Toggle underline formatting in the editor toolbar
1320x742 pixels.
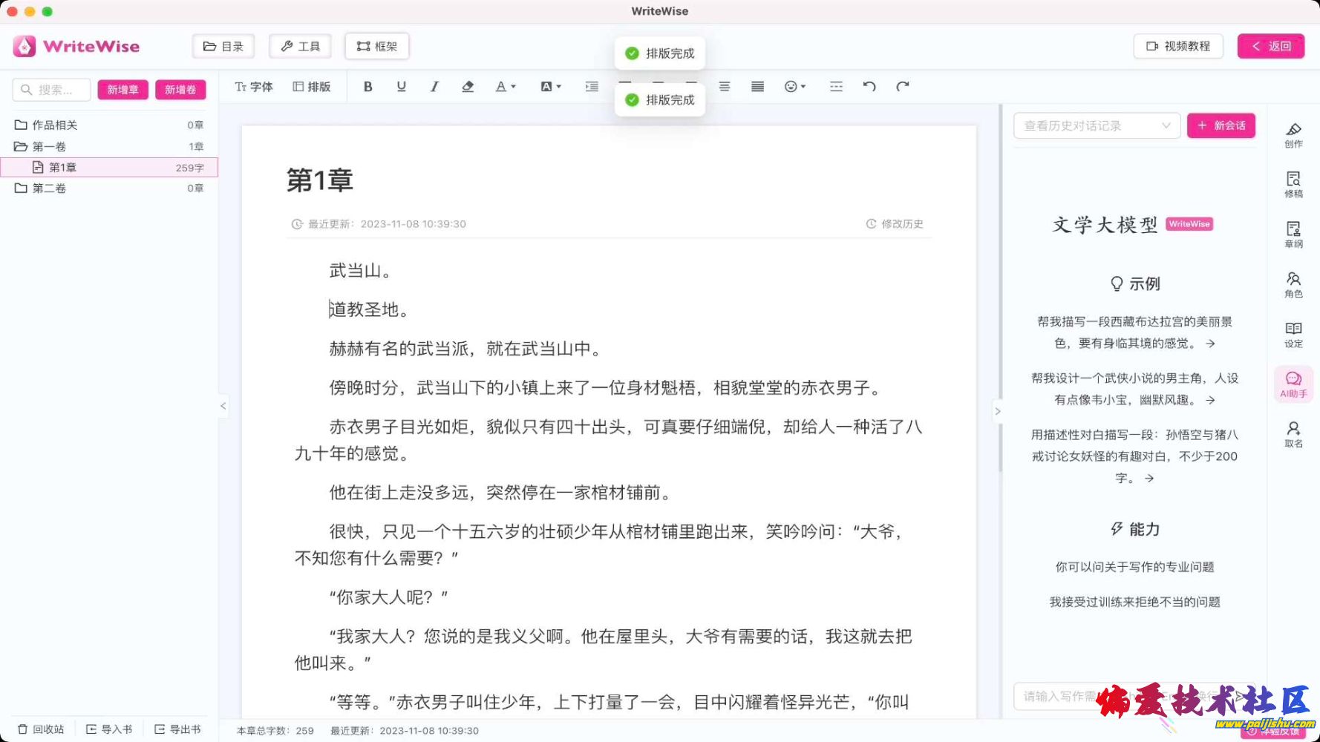tap(402, 87)
